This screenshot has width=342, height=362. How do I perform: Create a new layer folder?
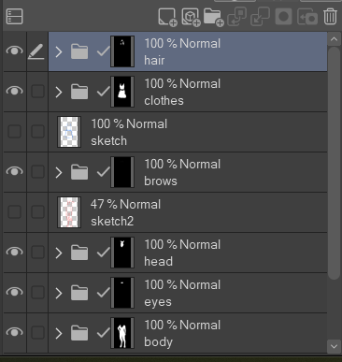(x=214, y=17)
